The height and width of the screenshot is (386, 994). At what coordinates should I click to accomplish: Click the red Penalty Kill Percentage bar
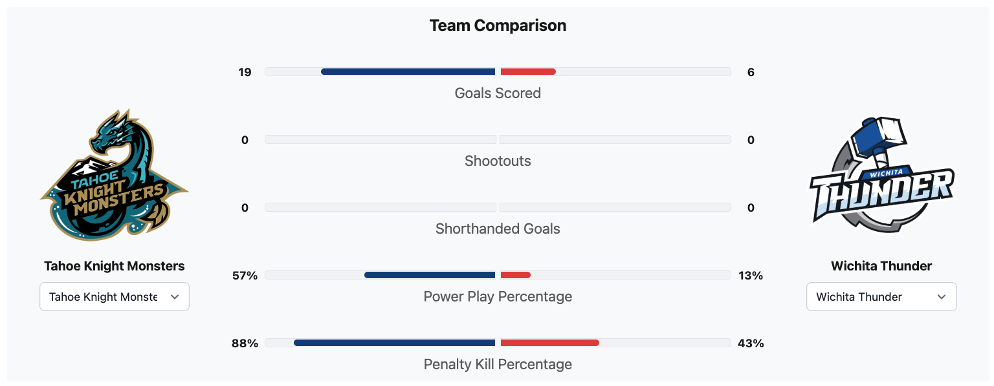tap(549, 343)
